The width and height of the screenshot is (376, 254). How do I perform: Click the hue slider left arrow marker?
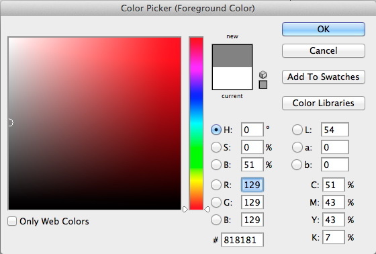click(x=185, y=210)
